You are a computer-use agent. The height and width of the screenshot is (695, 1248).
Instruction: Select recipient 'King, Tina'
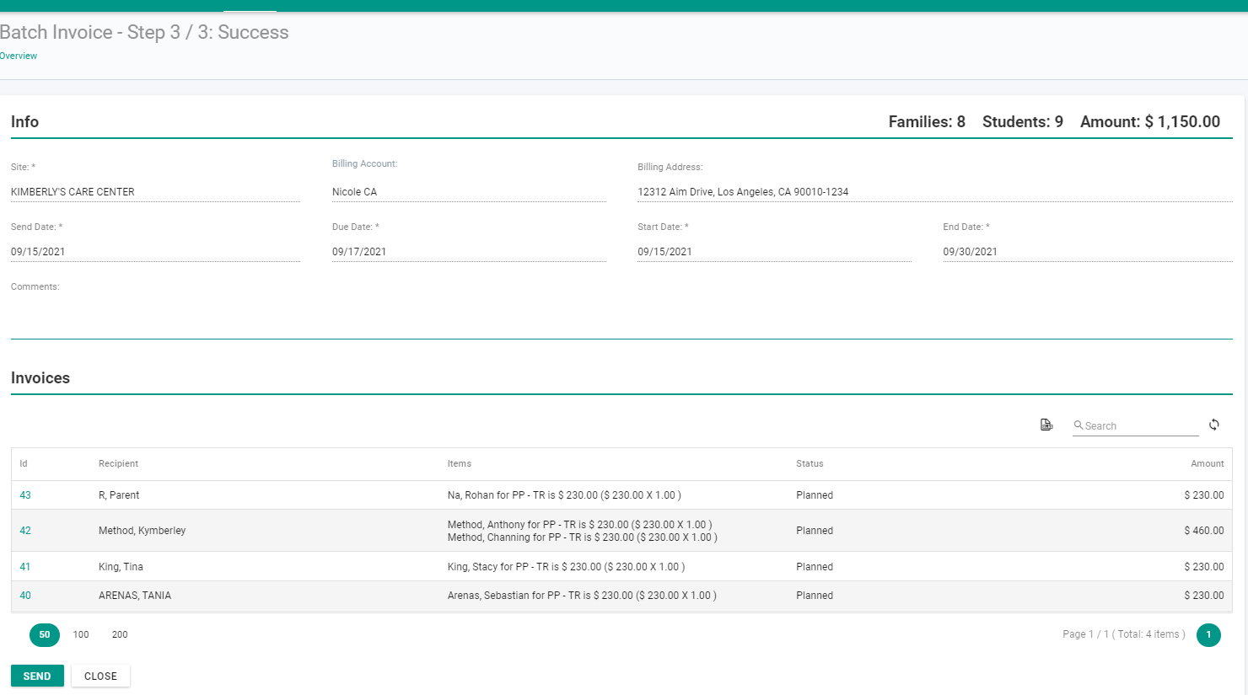tap(121, 567)
